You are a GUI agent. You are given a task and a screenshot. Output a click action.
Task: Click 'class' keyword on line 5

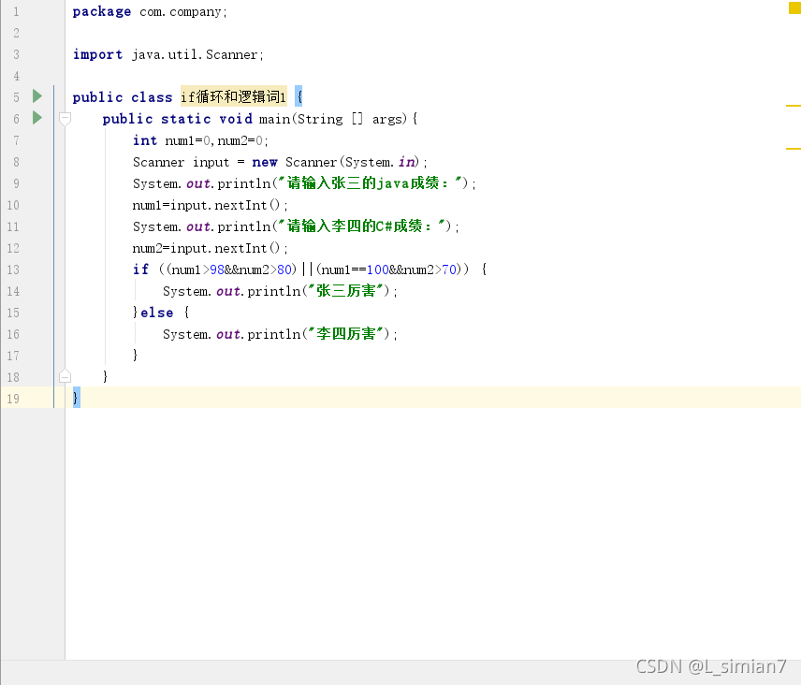pyautogui.click(x=152, y=97)
